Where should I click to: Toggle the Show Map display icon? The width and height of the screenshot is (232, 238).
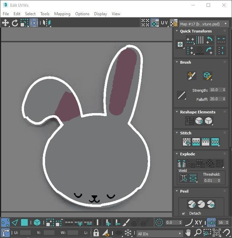[155, 23]
